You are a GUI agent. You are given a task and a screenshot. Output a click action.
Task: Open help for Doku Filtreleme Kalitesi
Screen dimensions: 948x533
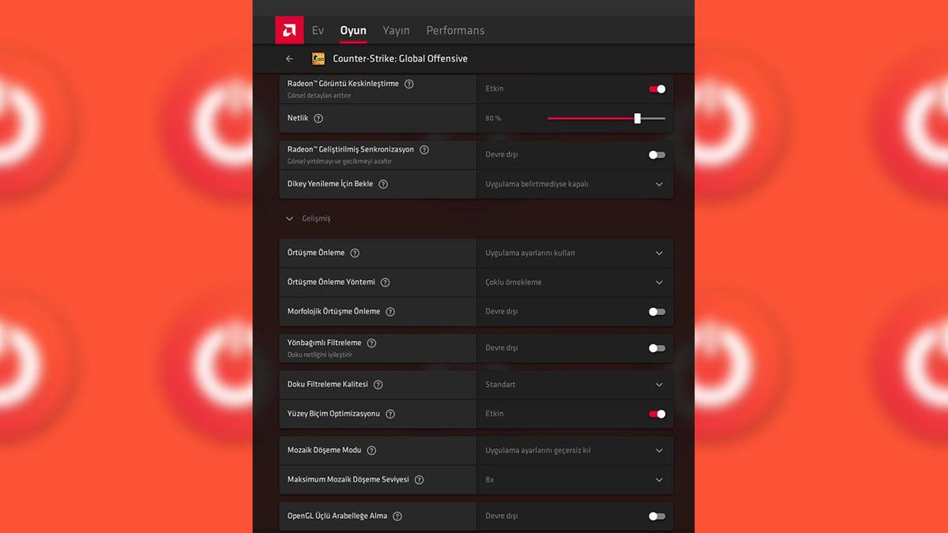(378, 385)
